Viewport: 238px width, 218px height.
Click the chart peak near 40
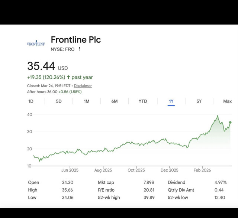(x=218, y=116)
